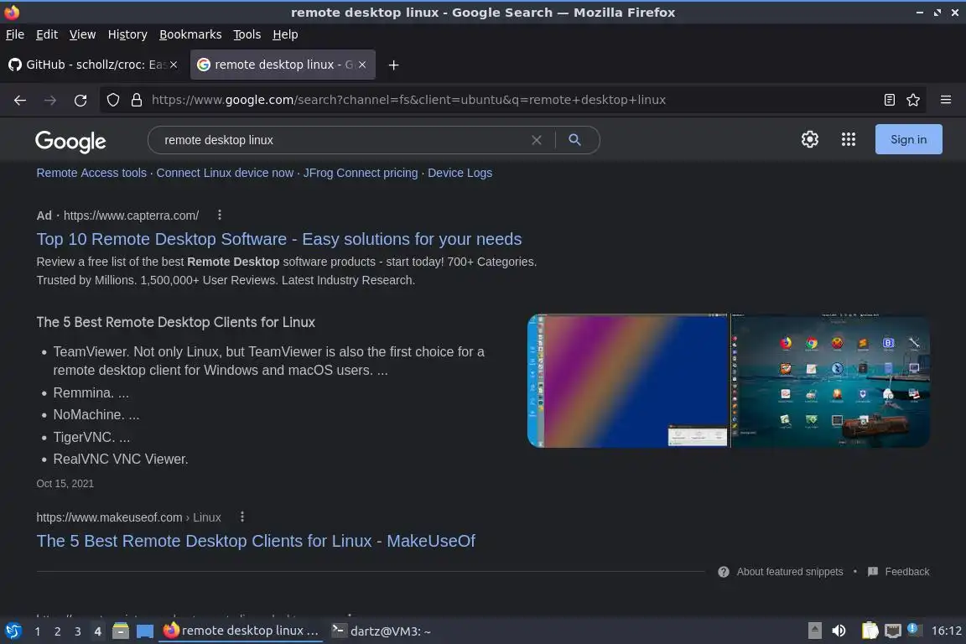This screenshot has width=966, height=644.
Task: Click the Firefox address bar URL
Action: click(x=408, y=100)
